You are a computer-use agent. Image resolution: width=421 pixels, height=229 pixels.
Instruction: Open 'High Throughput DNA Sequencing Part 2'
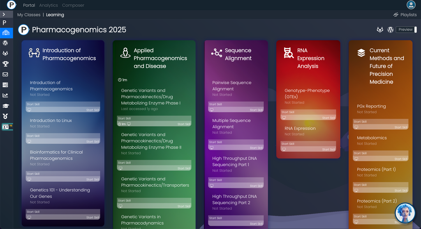[x=234, y=200]
